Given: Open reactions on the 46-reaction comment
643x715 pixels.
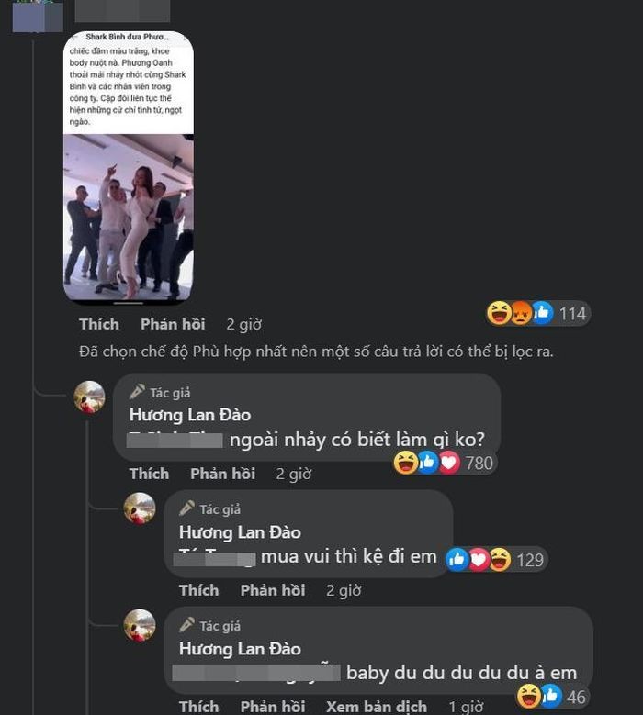Looking at the screenshot, I should [x=552, y=697].
